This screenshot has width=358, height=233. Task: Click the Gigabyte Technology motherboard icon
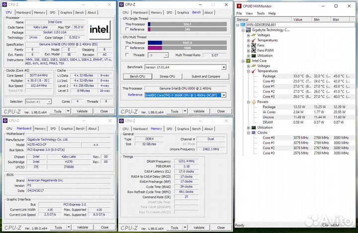248,30
